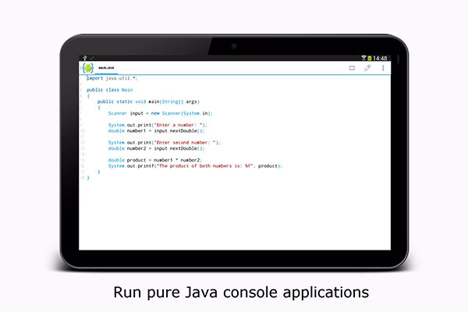
Task: Tap the console screen icon in toolbar
Action: click(x=352, y=68)
